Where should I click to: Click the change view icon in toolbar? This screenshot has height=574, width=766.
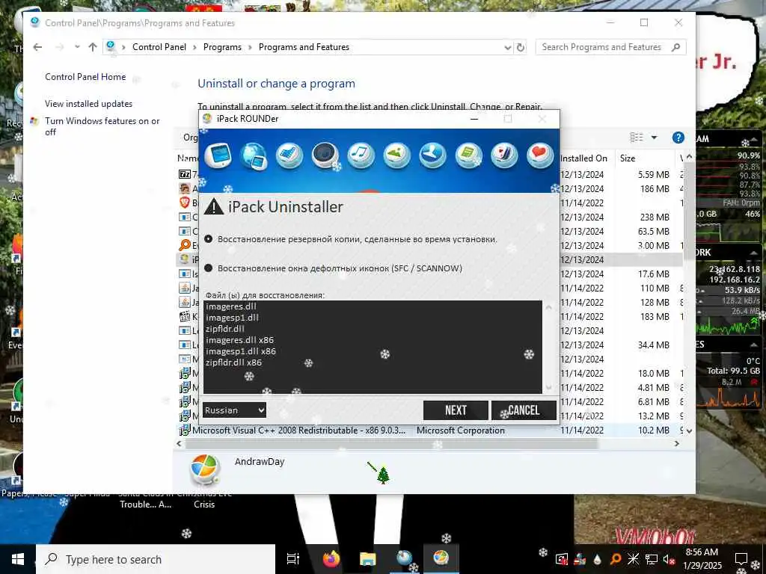[637, 138]
